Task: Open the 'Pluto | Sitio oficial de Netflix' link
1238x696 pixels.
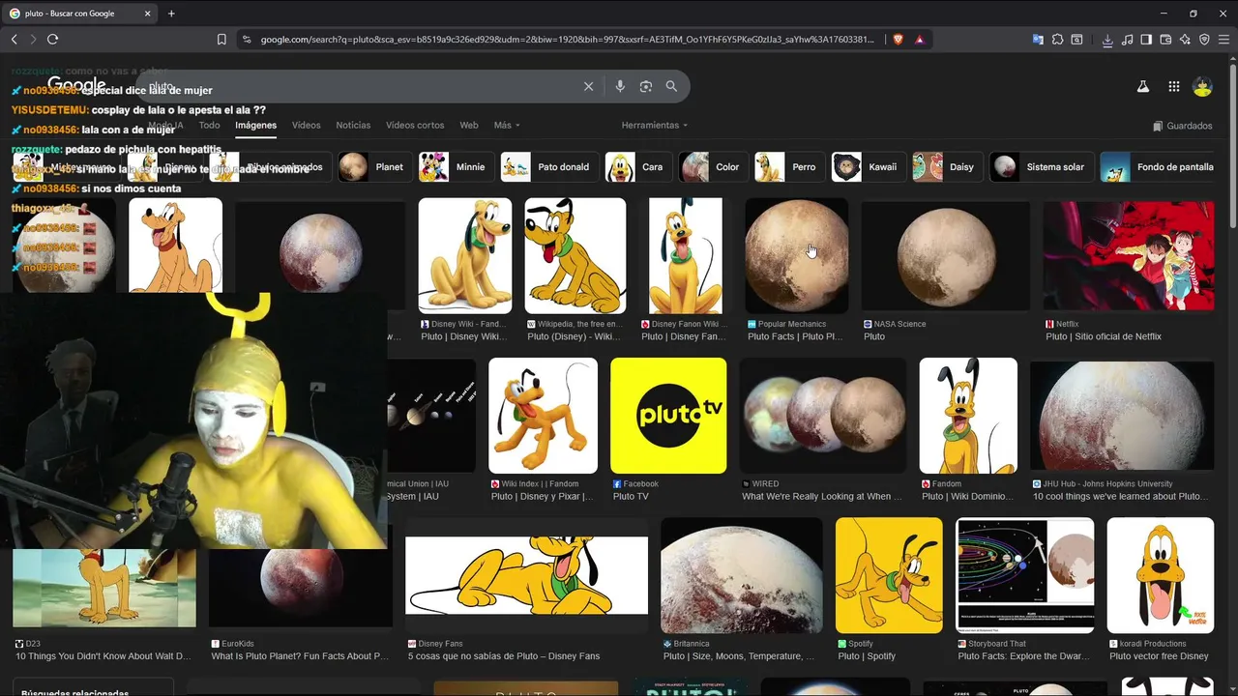Action: (x=1104, y=336)
